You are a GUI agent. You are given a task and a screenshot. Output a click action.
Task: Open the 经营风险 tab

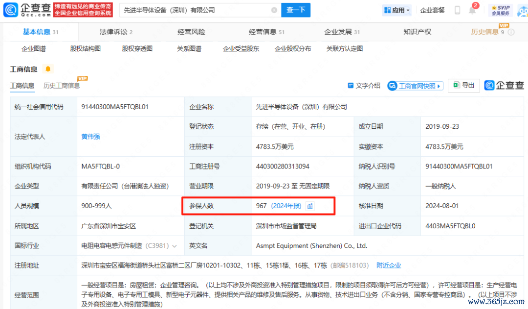191,32
